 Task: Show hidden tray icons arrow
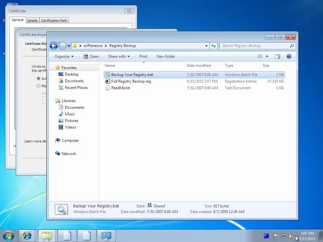click(x=259, y=236)
